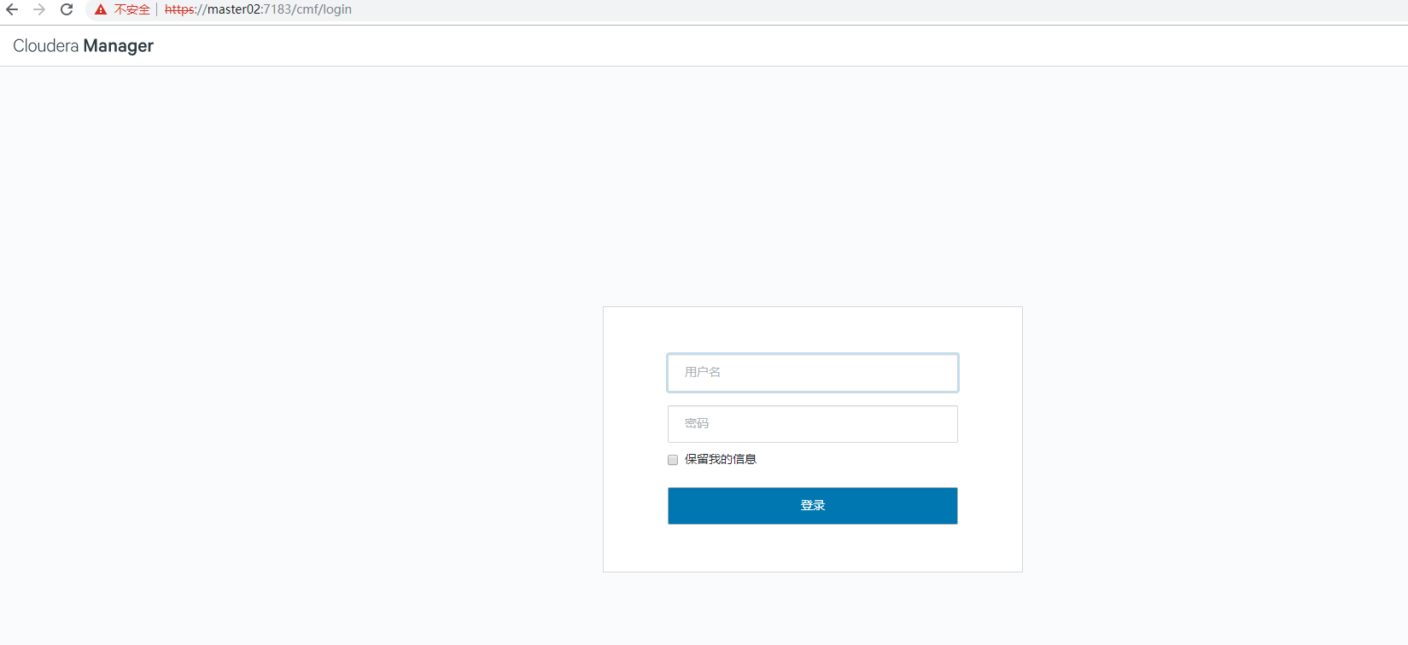Click the Cloudera Manager logo
1408x645 pixels.
click(x=83, y=46)
